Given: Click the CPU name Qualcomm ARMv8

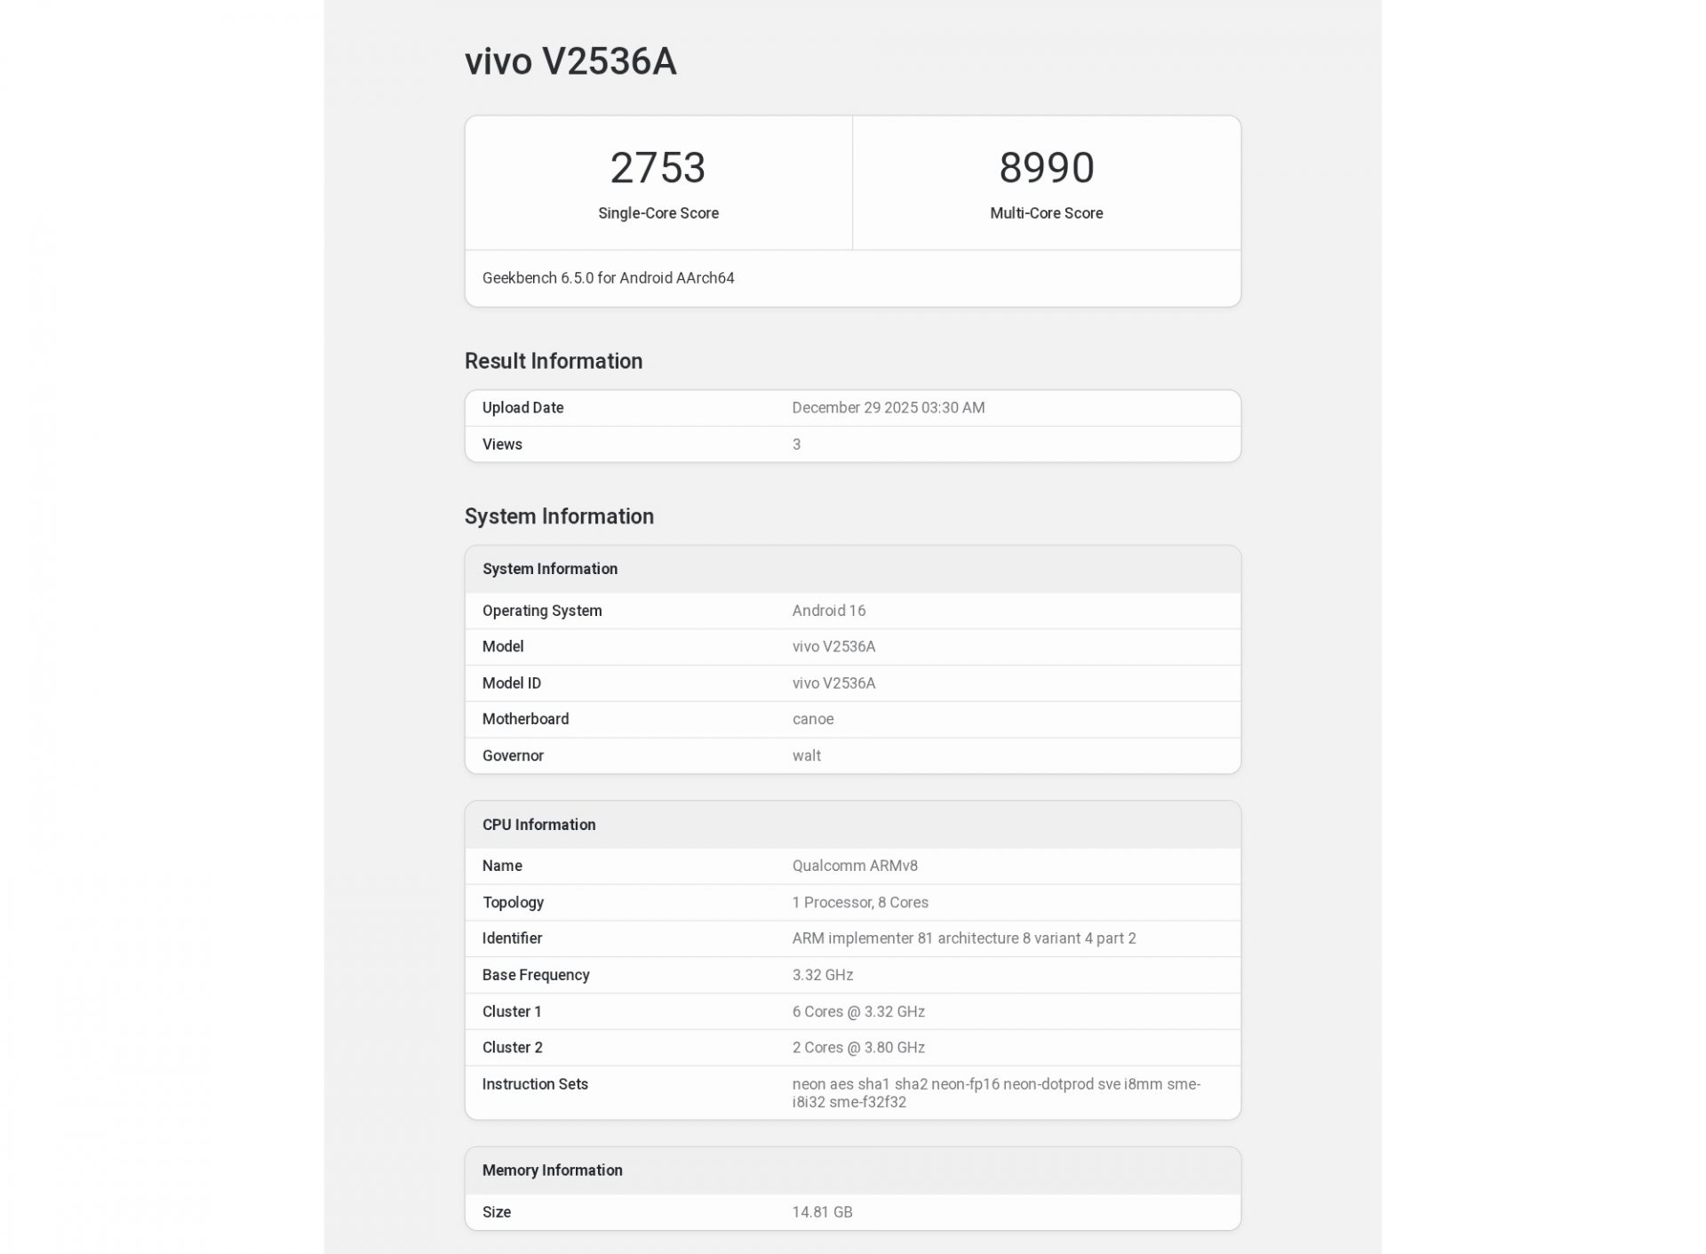Looking at the screenshot, I should coord(854,866).
